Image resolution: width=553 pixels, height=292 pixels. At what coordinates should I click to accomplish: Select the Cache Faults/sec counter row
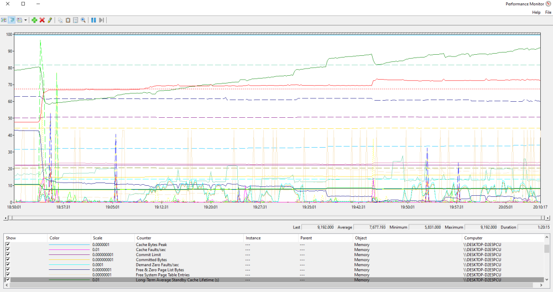pos(274,249)
